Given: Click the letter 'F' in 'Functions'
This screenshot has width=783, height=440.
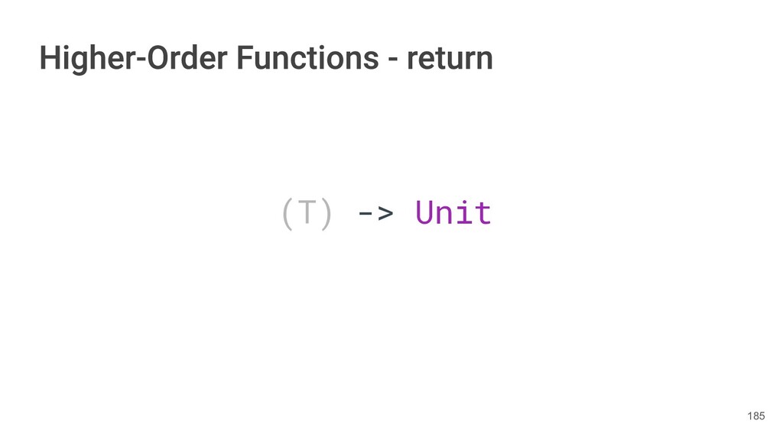Looking at the screenshot, I should point(245,58).
